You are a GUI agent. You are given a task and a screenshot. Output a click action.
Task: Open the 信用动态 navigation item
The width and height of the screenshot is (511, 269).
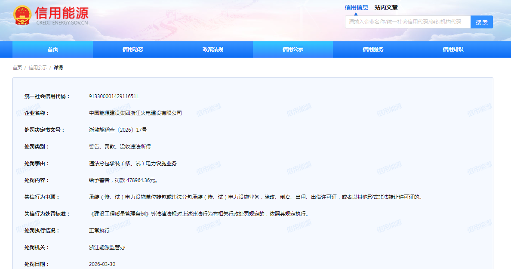pyautogui.click(x=132, y=49)
